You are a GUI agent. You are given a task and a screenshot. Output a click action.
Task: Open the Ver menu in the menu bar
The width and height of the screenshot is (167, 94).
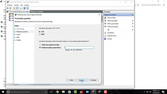click(x=21, y=5)
